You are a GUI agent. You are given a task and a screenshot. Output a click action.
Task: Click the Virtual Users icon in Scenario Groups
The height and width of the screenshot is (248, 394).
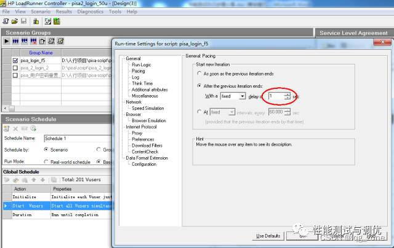[15, 41]
